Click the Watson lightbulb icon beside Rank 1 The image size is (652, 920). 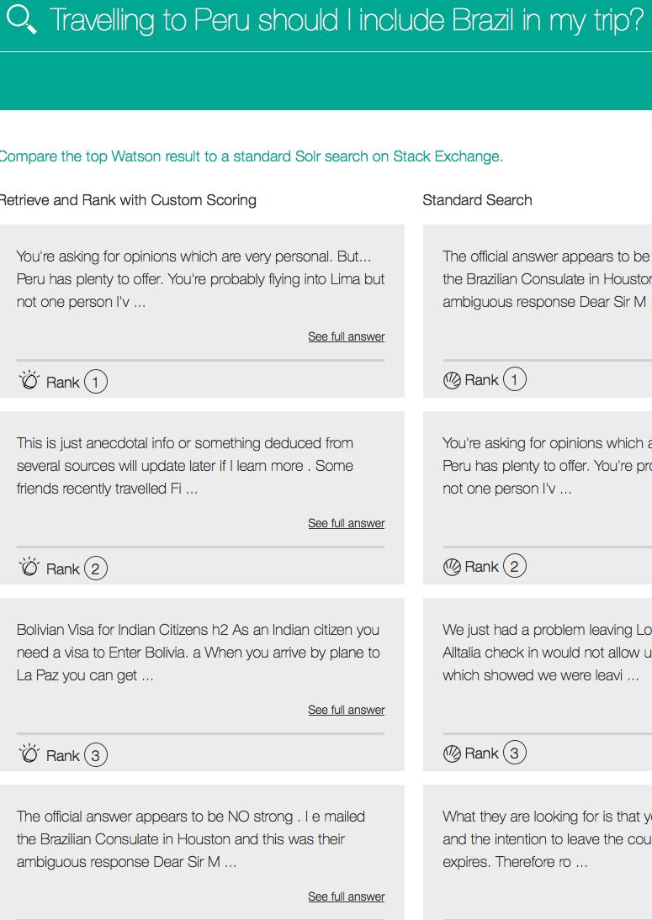(x=29, y=381)
